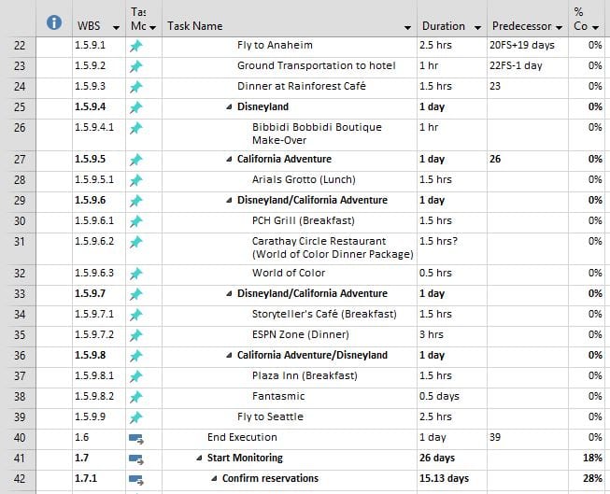Click the pin task mode icon for row 22

click(x=135, y=46)
